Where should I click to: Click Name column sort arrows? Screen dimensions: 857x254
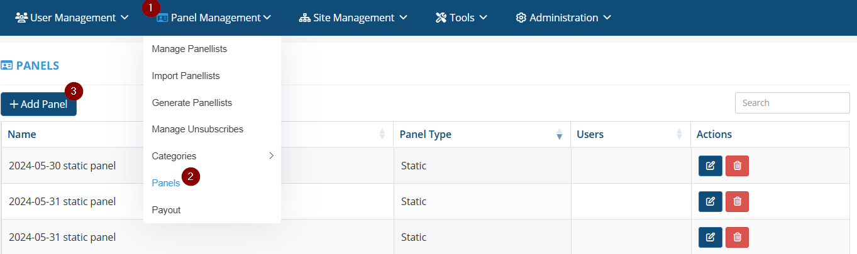382,134
